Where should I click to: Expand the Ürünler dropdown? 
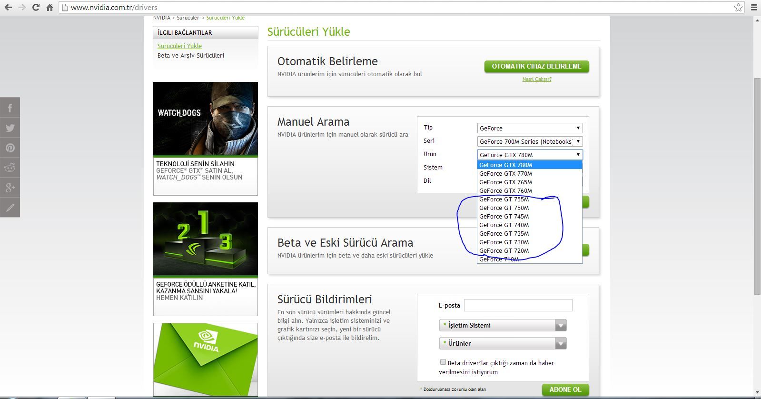(503, 343)
